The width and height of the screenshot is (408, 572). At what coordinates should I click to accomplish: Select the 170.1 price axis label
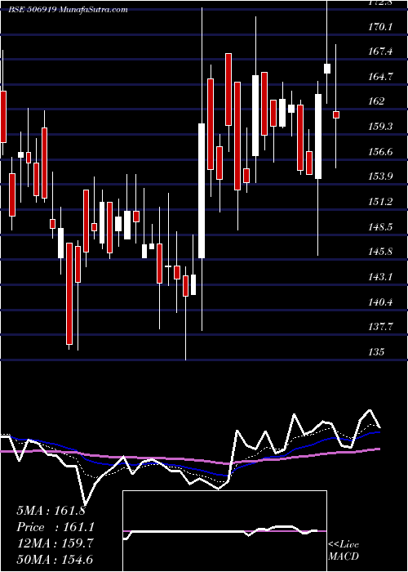(x=381, y=27)
